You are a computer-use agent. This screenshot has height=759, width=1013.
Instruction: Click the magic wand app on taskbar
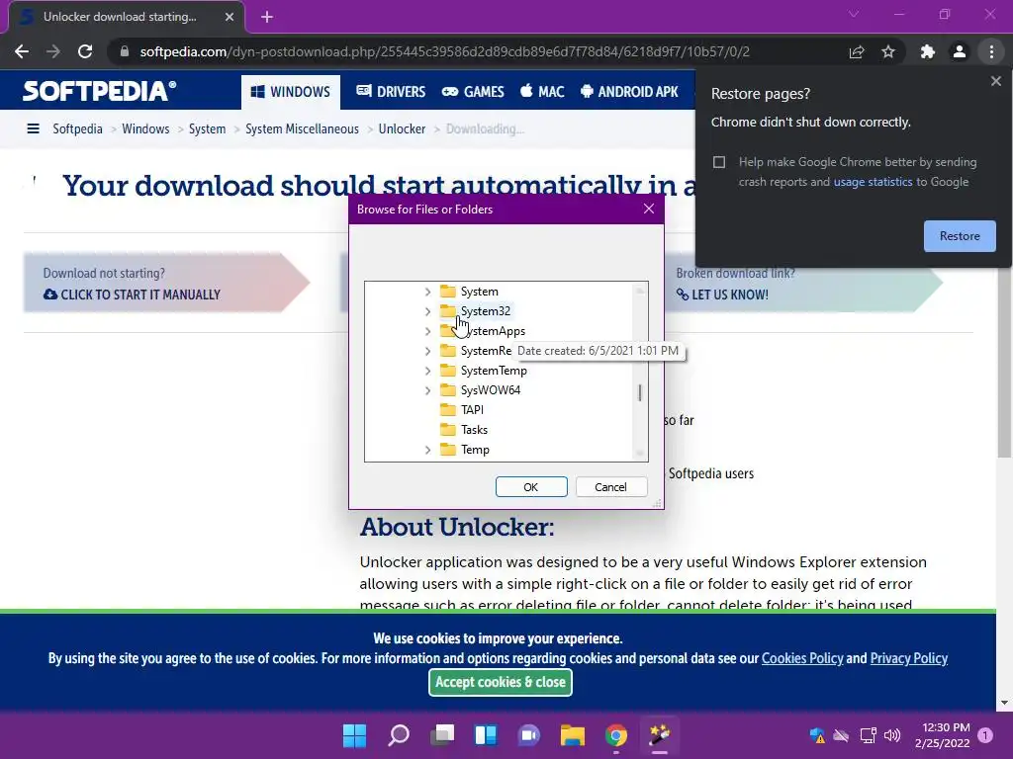[x=660, y=735]
